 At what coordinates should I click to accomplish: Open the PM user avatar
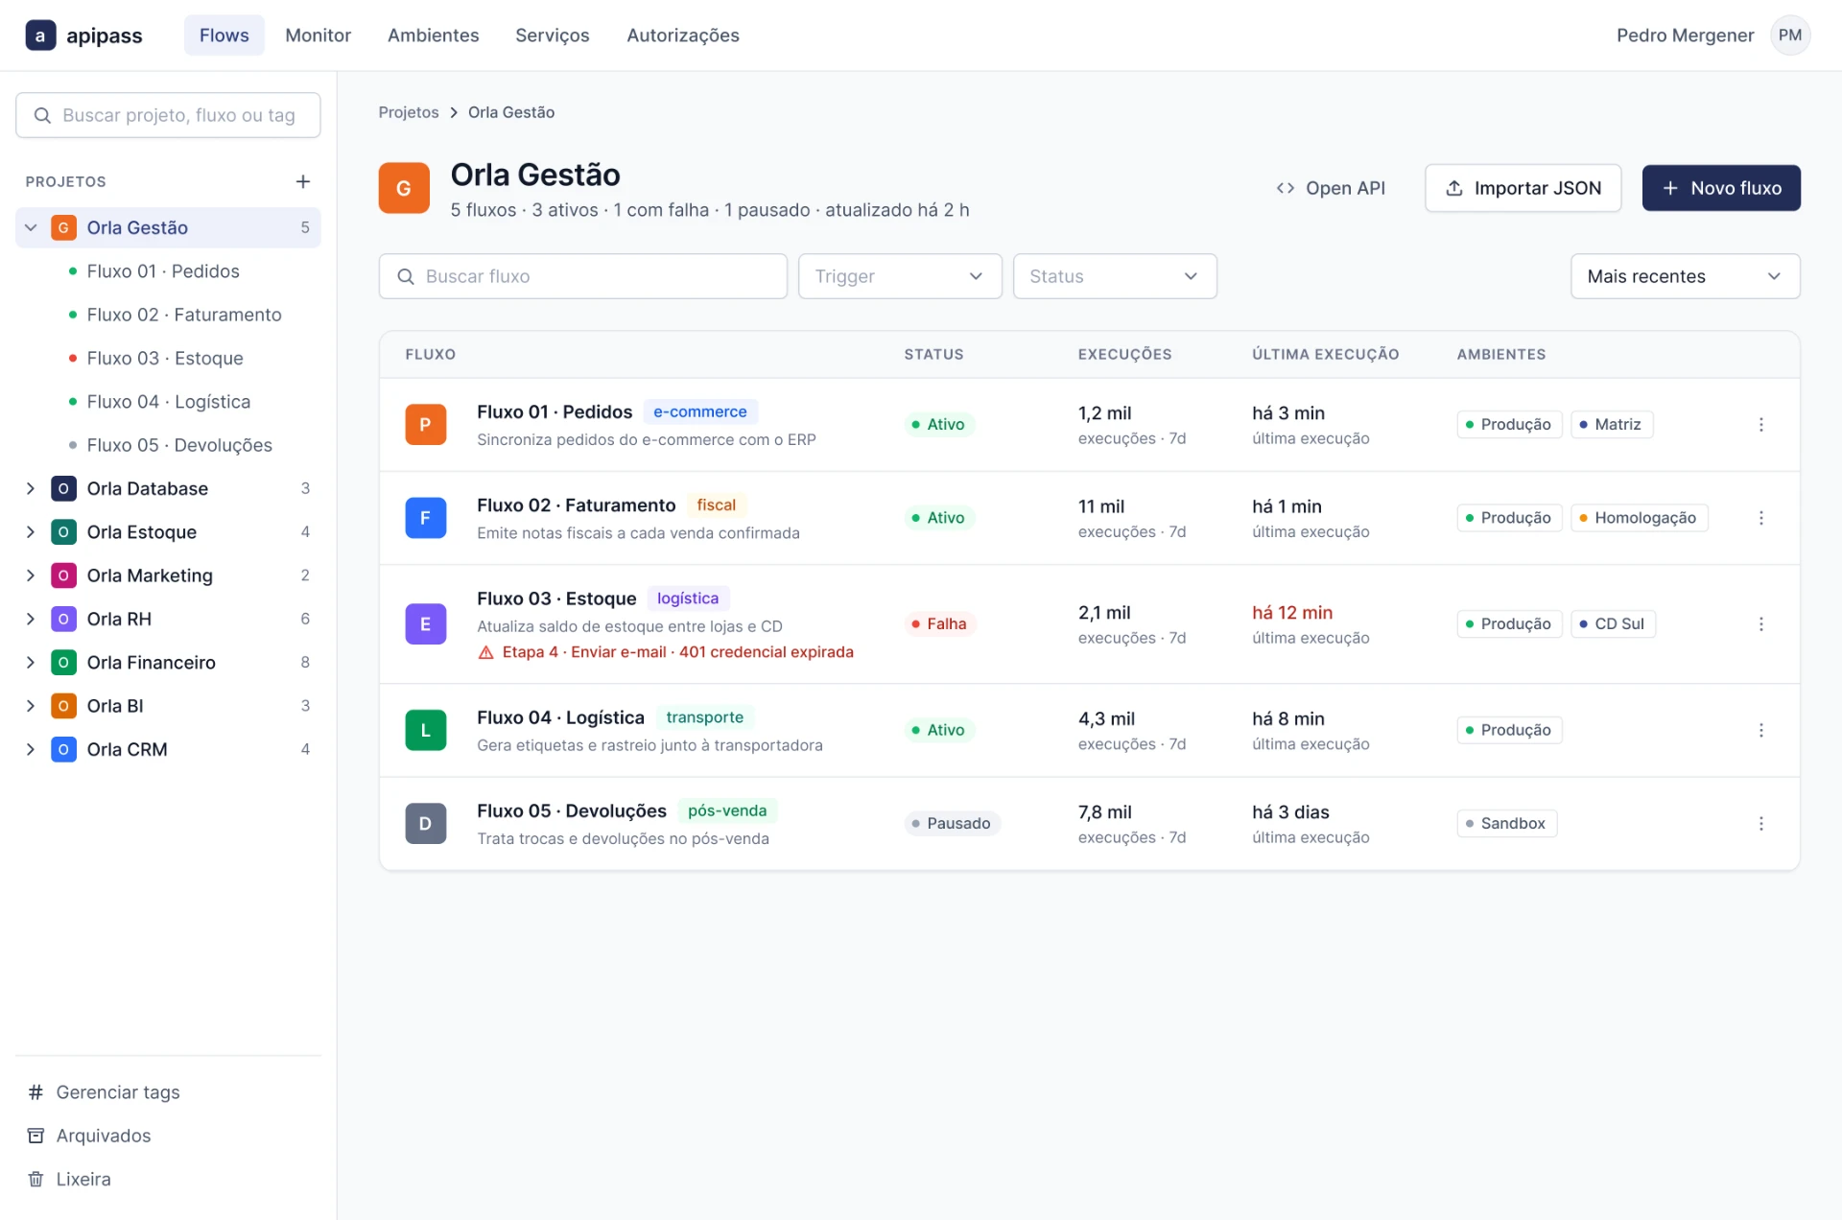point(1790,35)
